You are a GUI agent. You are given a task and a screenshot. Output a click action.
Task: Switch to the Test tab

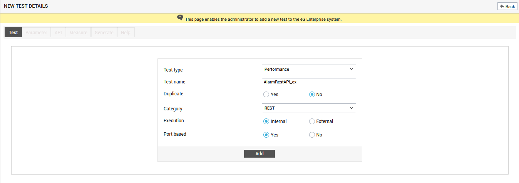[x=13, y=33]
